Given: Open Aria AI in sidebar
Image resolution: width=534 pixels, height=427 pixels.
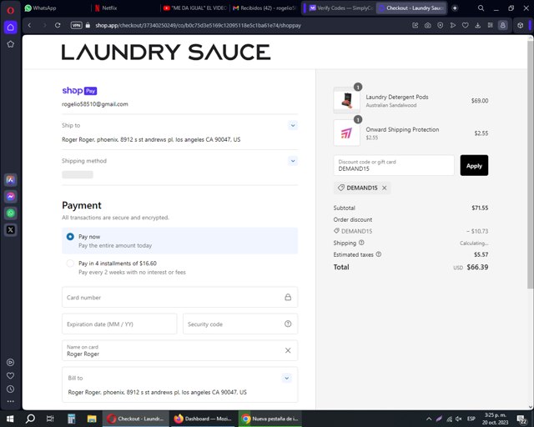Looking at the screenshot, I should point(11,180).
